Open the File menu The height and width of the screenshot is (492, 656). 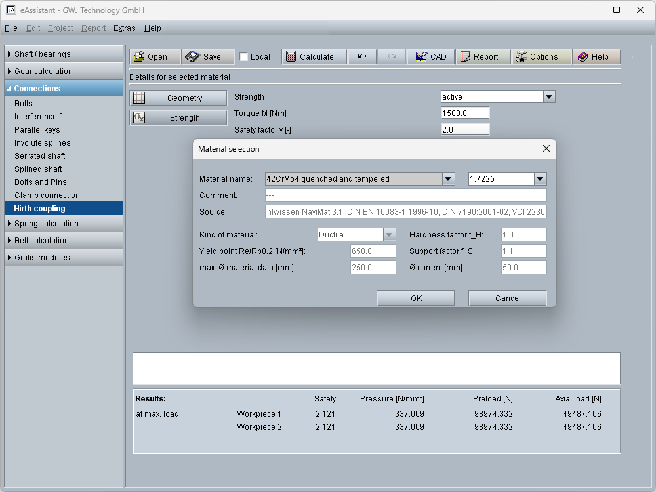(x=10, y=28)
